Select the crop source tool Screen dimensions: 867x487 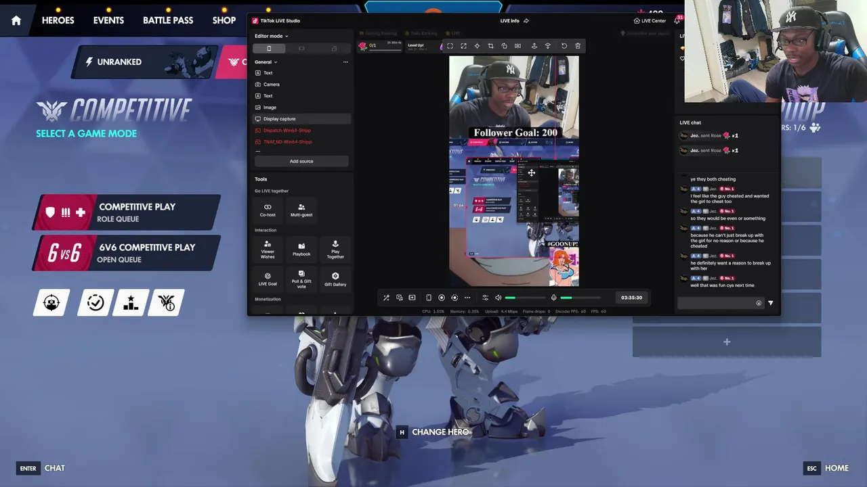(x=490, y=46)
